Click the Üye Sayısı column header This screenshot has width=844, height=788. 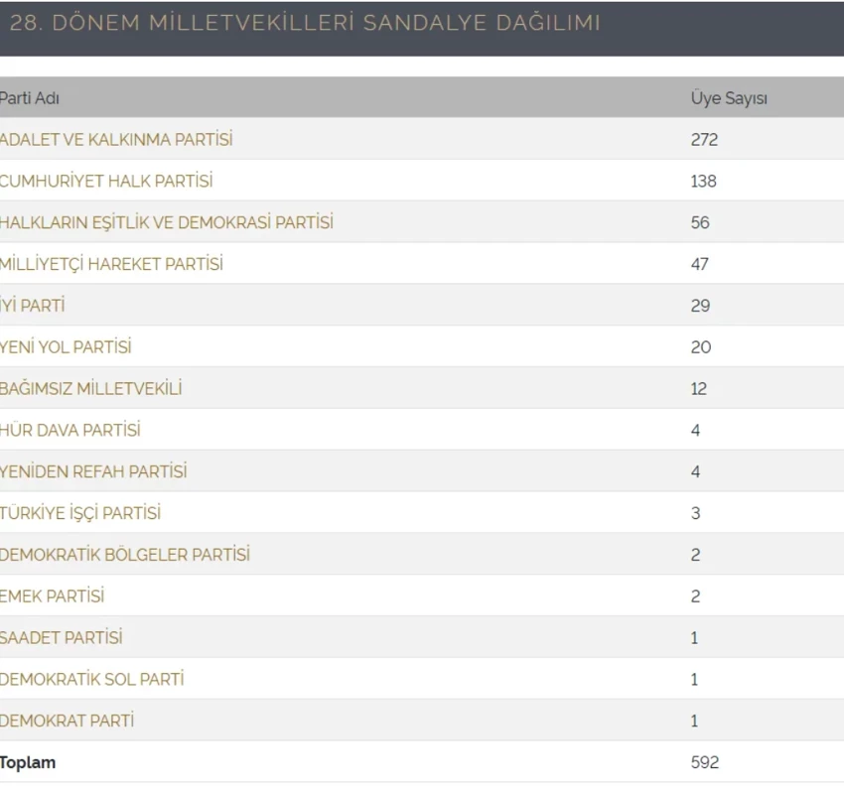click(x=729, y=98)
